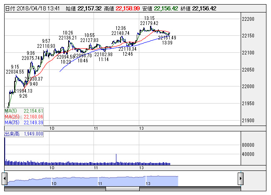
Task: Click the 22200 price axis label
Action: coord(248,19)
